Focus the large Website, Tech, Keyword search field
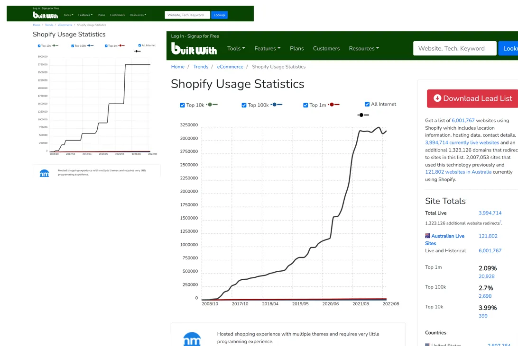Viewport: 518px width, 346px height. [454, 48]
